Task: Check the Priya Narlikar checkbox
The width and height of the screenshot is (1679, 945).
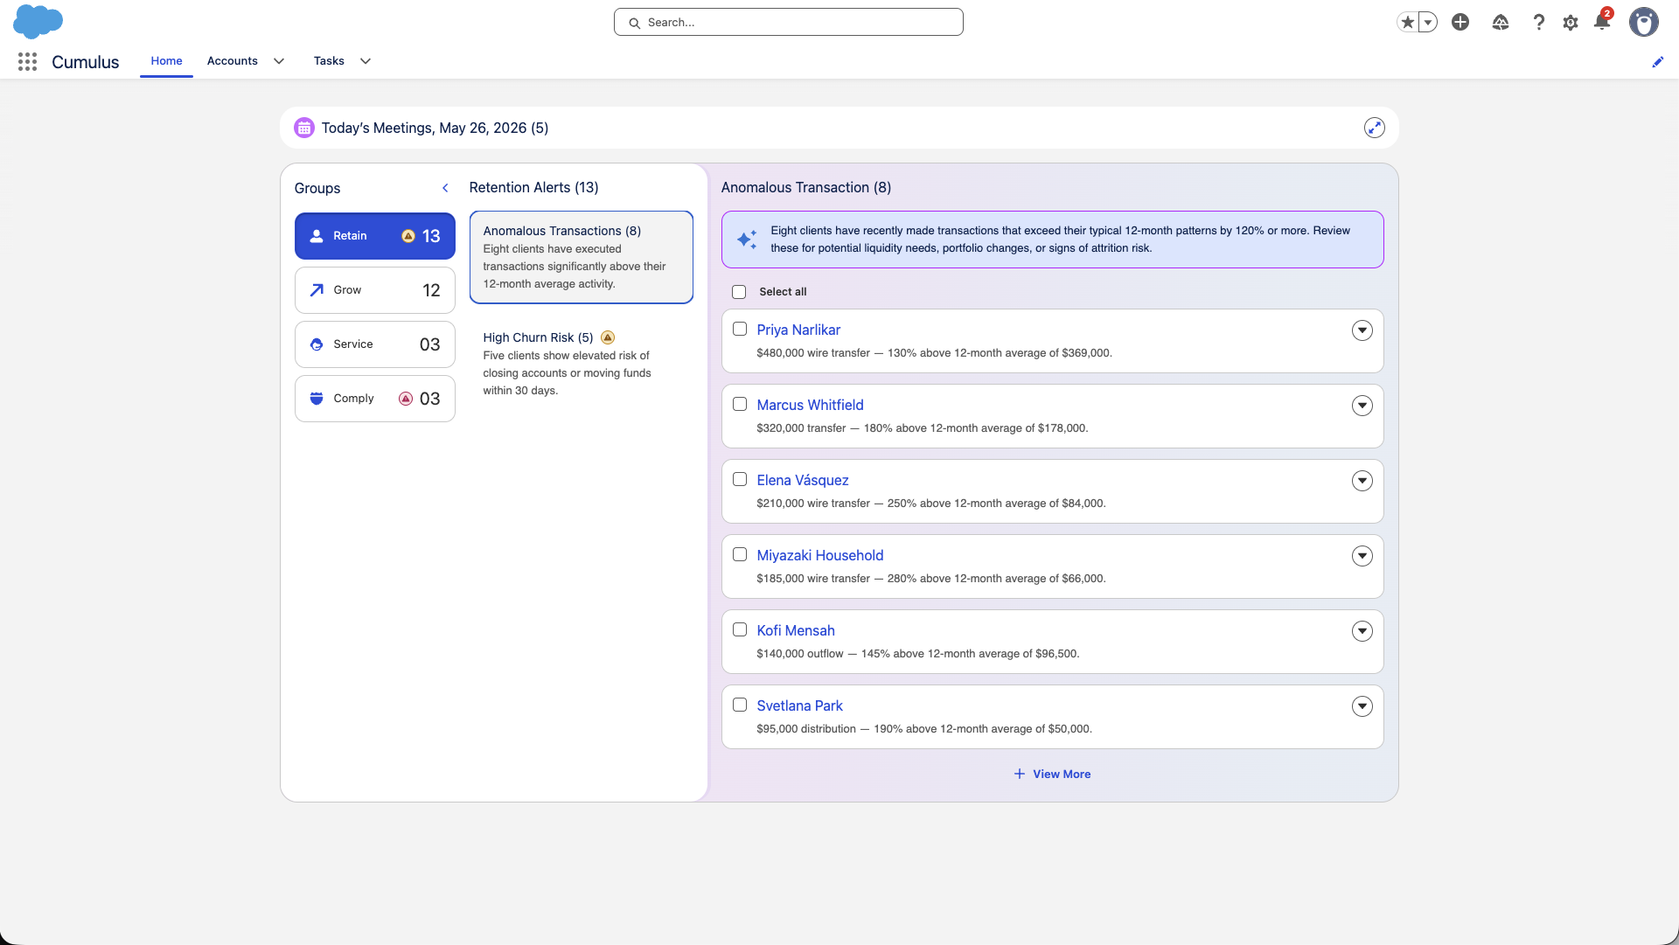Action: click(x=740, y=330)
